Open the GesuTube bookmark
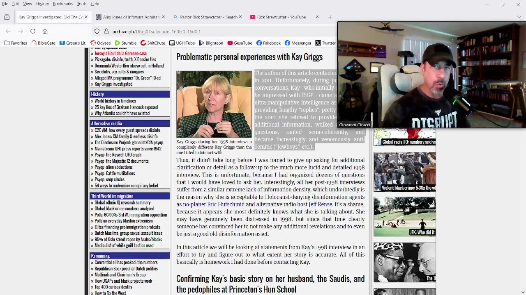 point(240,43)
